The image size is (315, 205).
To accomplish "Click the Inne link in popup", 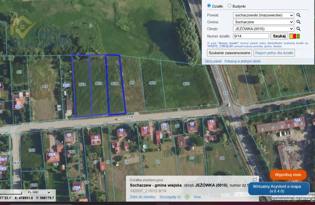I will [197, 197].
